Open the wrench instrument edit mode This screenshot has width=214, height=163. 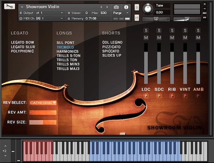[10, 6]
